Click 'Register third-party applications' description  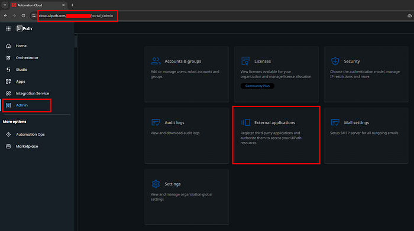271,138
